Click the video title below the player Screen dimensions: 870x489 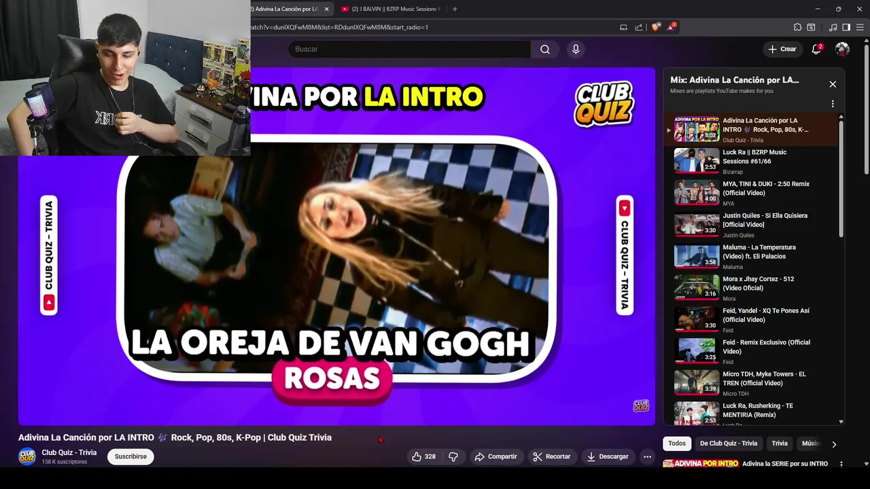pos(175,437)
